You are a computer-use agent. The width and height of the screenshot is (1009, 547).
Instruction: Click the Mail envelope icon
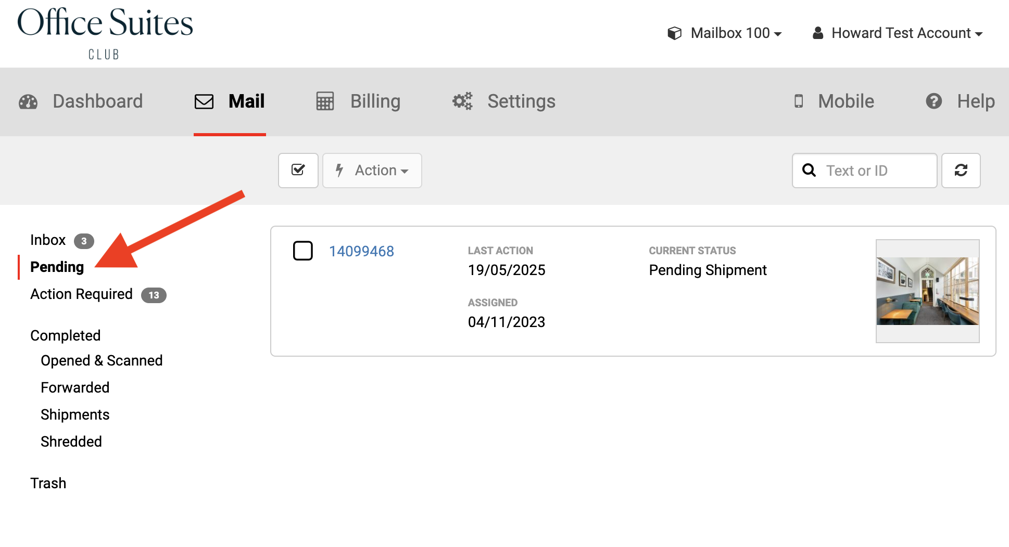204,101
